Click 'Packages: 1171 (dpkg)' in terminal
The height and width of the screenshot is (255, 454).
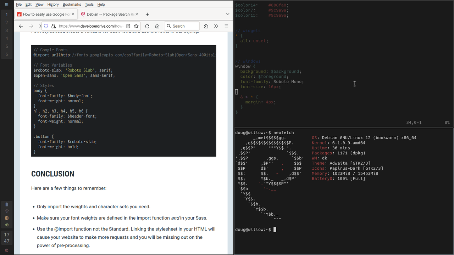click(338, 153)
